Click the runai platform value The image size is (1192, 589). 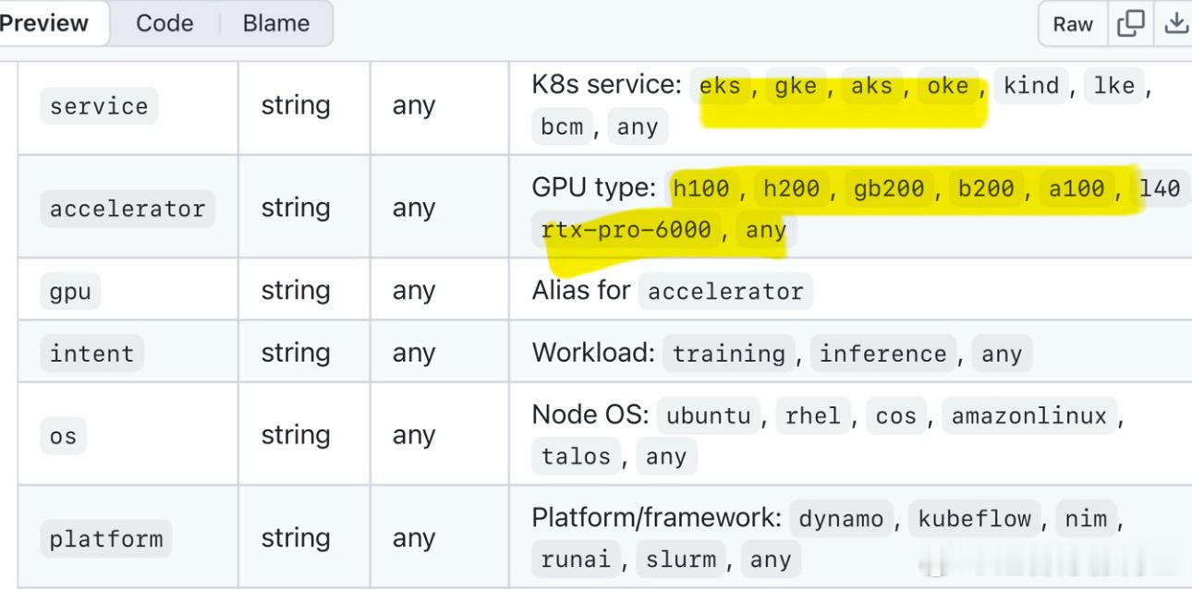(577, 559)
